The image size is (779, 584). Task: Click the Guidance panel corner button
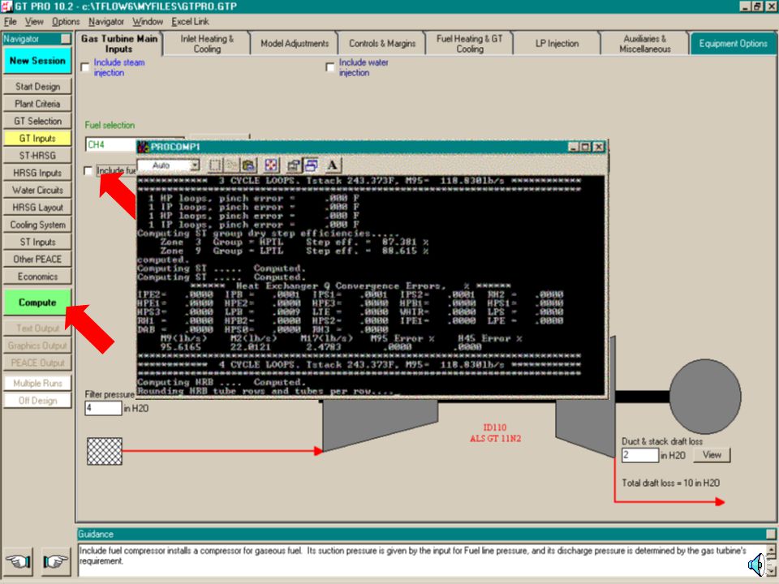point(771,534)
